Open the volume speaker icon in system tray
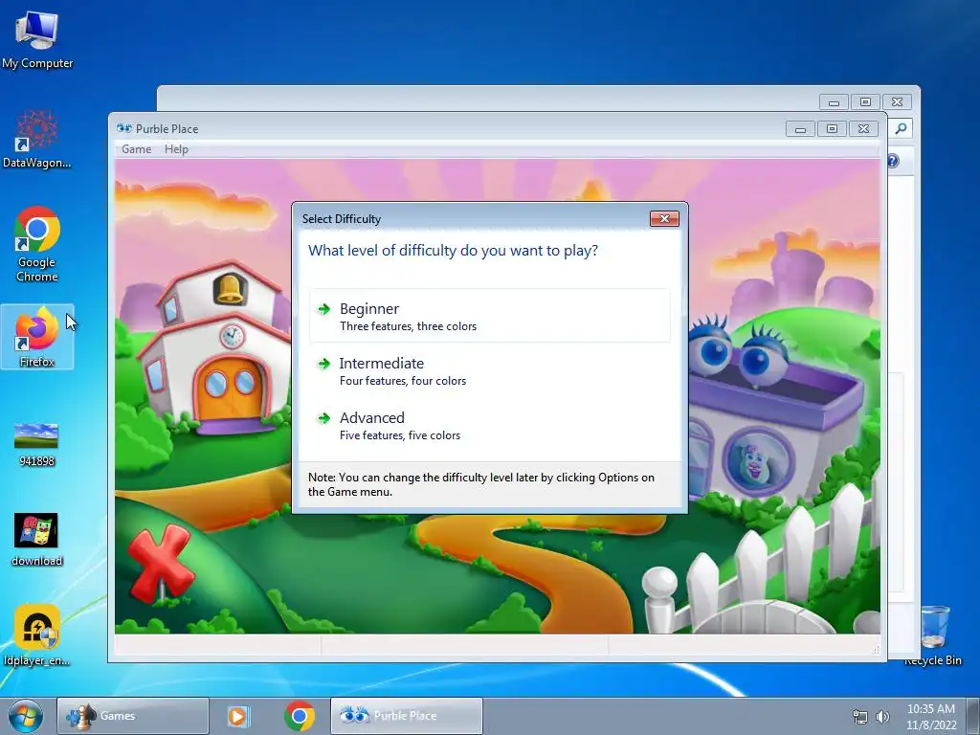980x735 pixels. (x=882, y=717)
